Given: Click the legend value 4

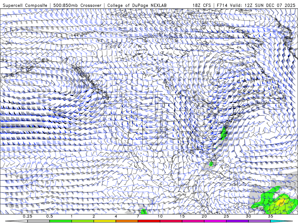Looking at the screenshot, I should point(116,216).
